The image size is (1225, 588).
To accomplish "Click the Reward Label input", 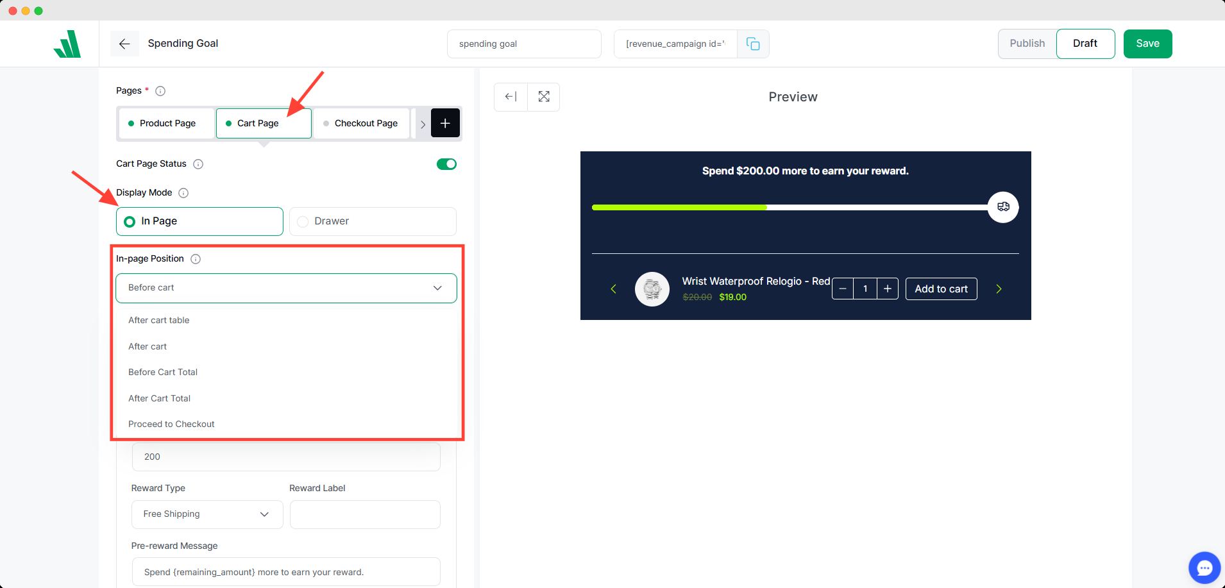I will click(365, 514).
